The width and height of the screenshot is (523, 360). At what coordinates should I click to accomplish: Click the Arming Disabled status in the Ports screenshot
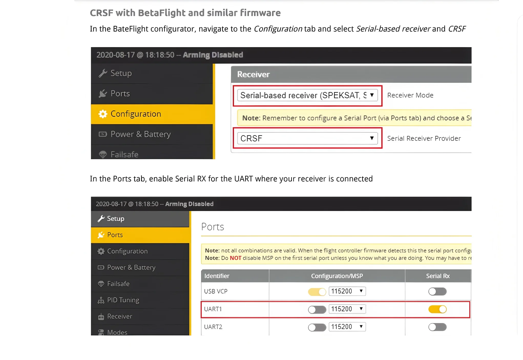coord(189,204)
